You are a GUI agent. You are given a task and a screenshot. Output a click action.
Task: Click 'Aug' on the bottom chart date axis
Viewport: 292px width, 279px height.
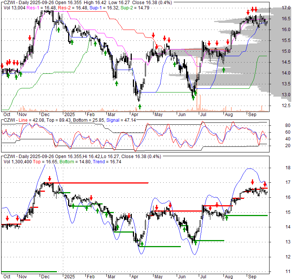tap(229, 277)
